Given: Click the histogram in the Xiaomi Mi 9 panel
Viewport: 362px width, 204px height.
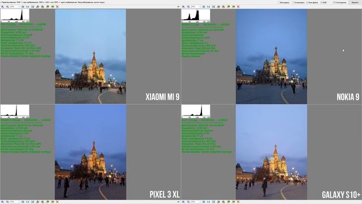Looking at the screenshot, I should [x=15, y=15].
